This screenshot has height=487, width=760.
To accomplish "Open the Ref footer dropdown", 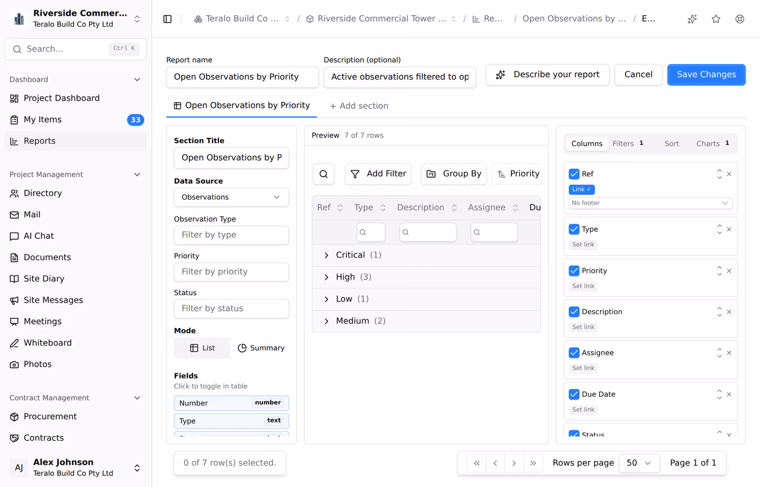I will (x=650, y=203).
